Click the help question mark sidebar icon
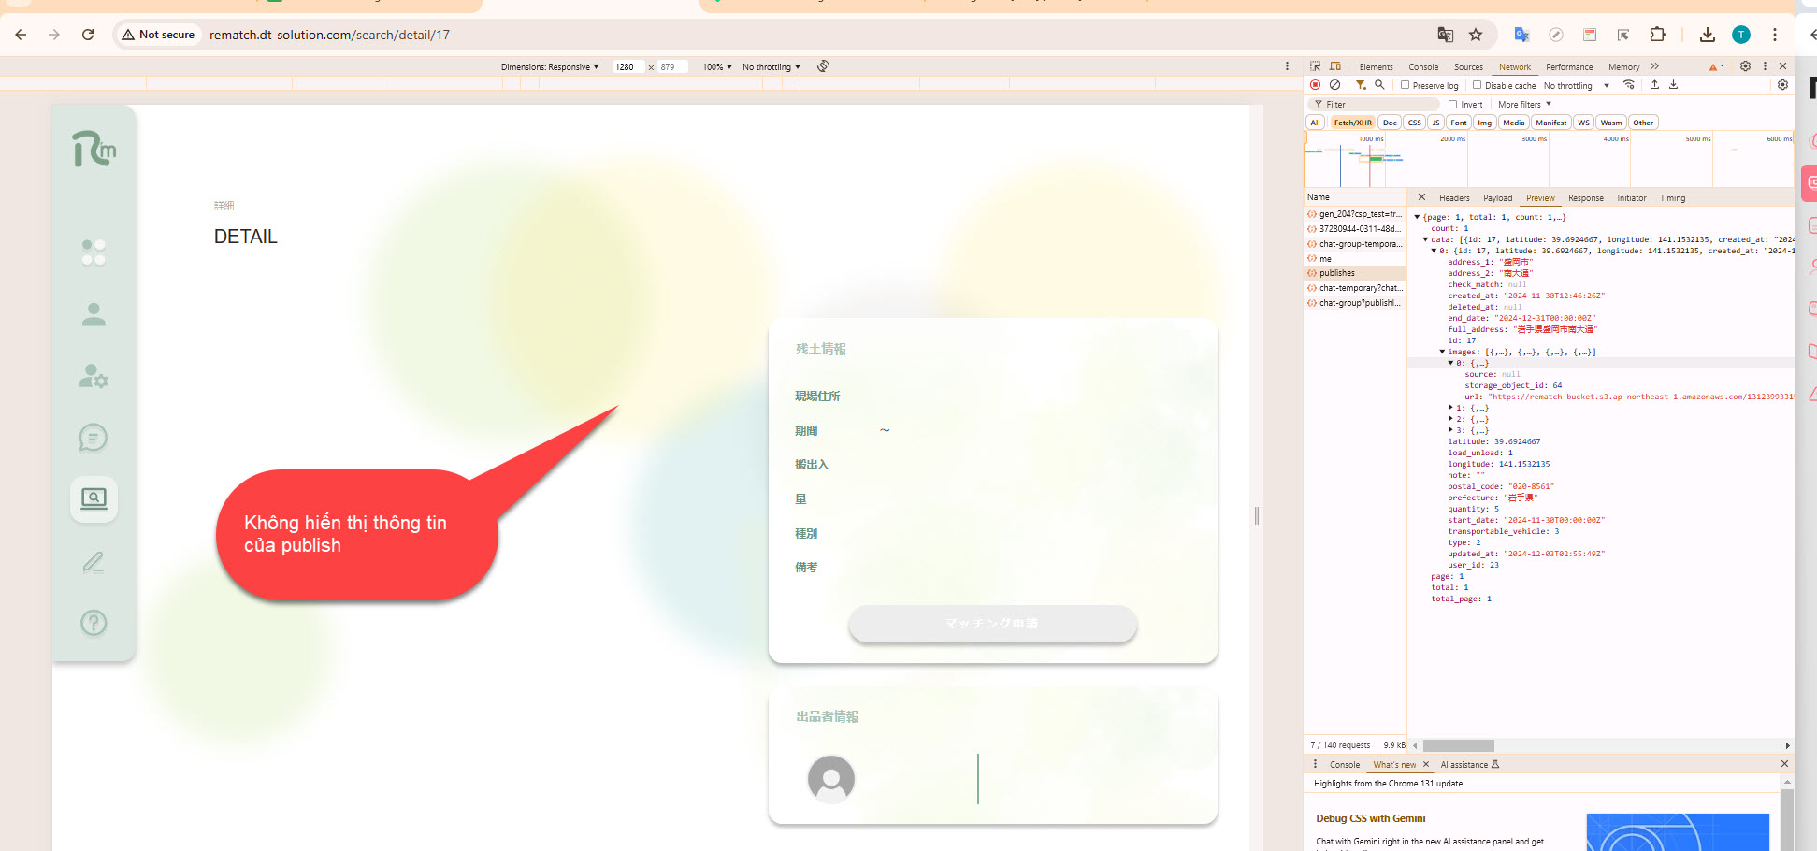 tap(94, 623)
